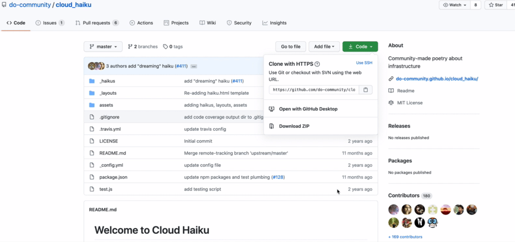Screen dimensions: 515x242
Task: View the 0 tags link
Action: 173,47
